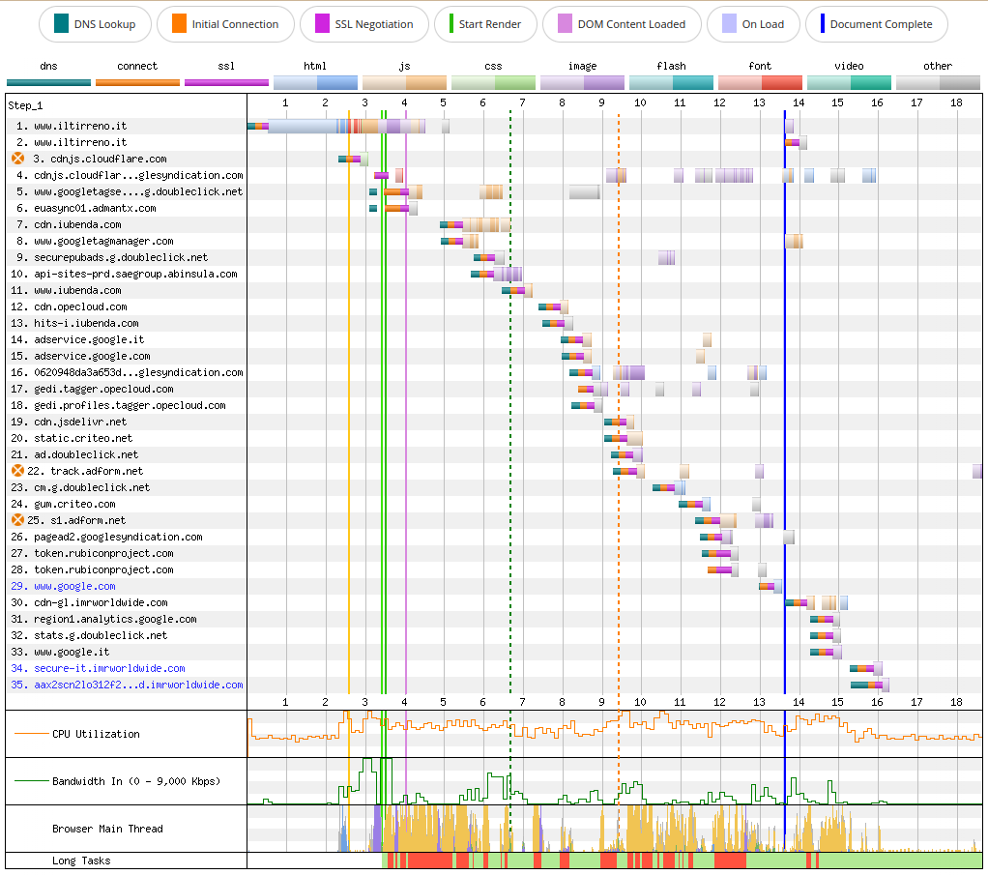Click the CPU Utilization chart label
The height and width of the screenshot is (875, 988).
pyautogui.click(x=96, y=734)
